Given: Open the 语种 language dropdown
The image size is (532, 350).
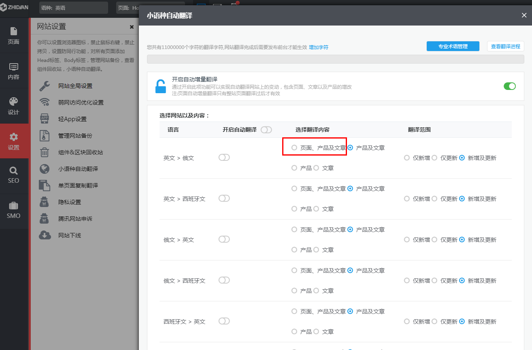Looking at the screenshot, I should pyautogui.click(x=73, y=7).
